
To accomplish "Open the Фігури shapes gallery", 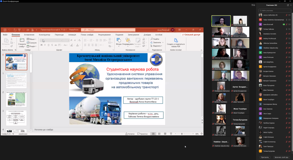I will click(119, 42).
